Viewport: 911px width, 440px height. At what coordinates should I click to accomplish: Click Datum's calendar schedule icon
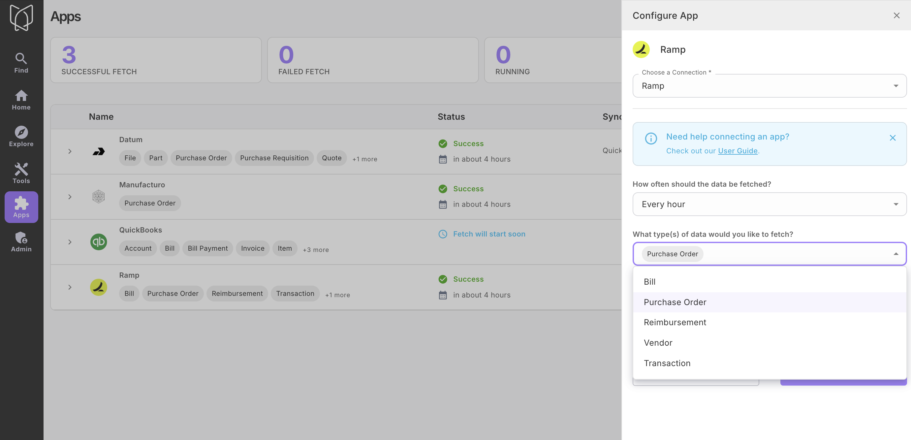click(x=443, y=159)
